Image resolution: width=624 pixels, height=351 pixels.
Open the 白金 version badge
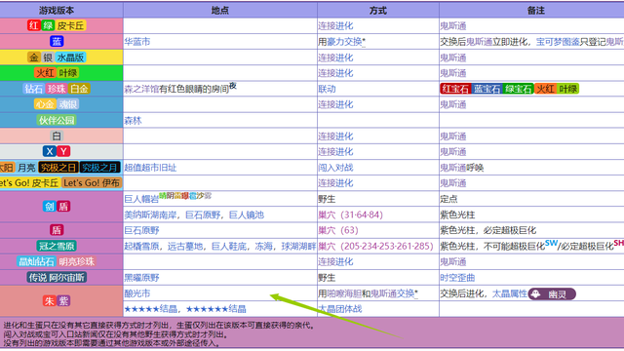click(x=79, y=89)
